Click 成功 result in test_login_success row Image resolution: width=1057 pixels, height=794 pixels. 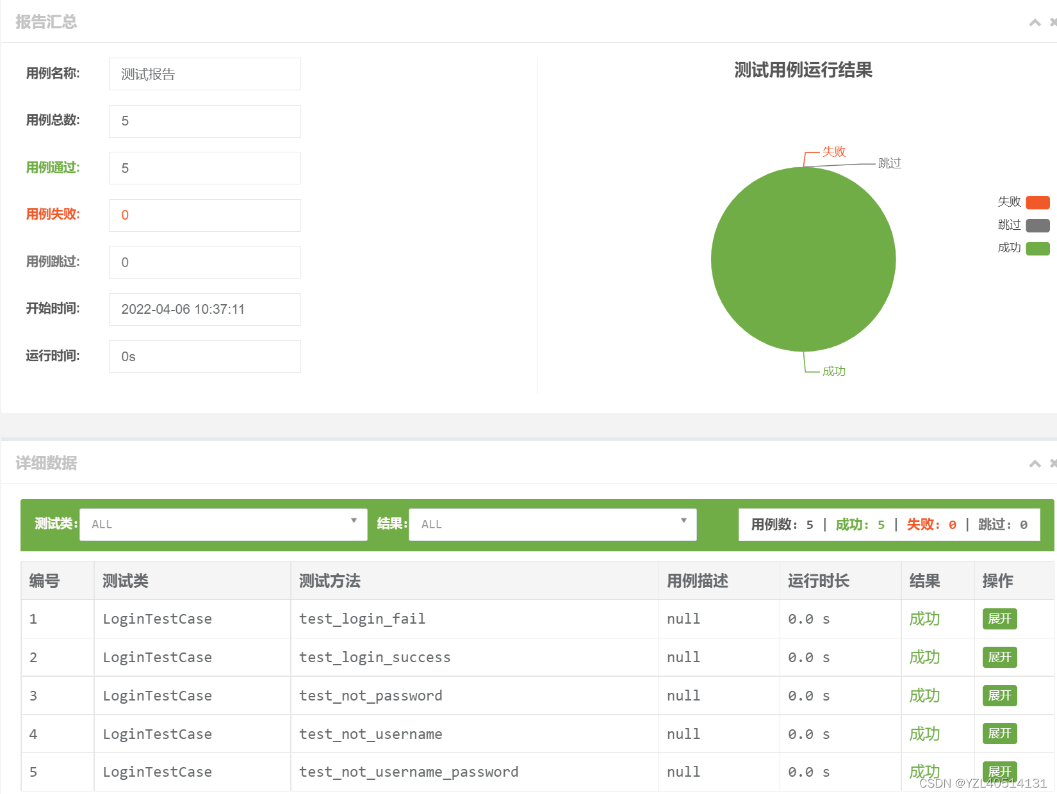point(925,657)
